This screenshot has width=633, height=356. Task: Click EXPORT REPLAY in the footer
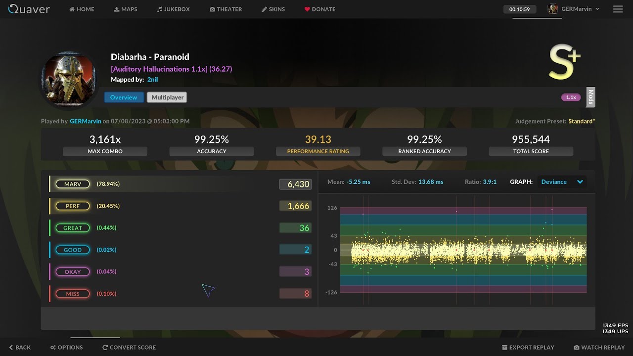pyautogui.click(x=528, y=347)
